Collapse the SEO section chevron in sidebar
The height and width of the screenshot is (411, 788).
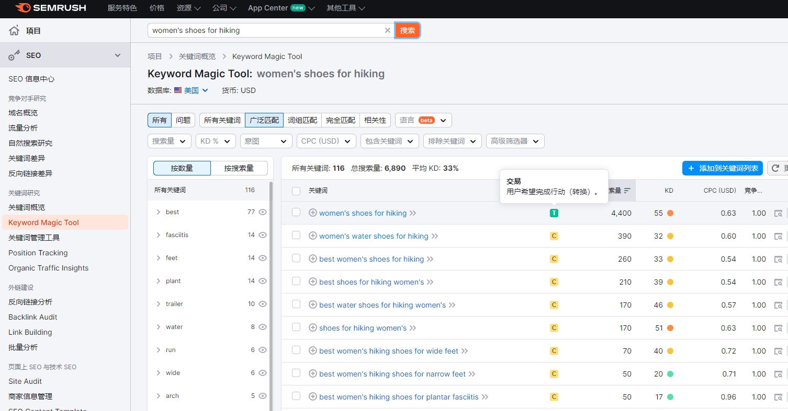pos(118,55)
